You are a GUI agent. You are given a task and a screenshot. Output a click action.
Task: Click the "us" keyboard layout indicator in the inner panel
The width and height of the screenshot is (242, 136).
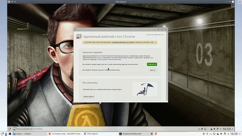click(199, 129)
